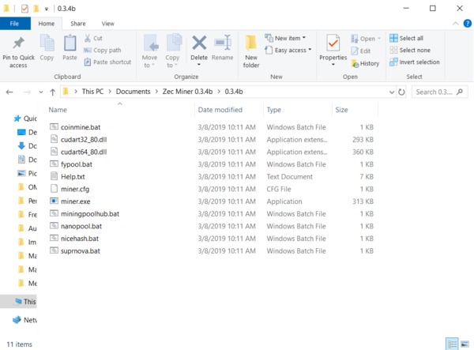Open the Help question mark icon
The height and width of the screenshot is (350, 474).
(468, 24)
